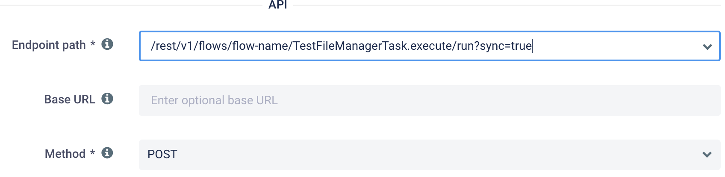Click the Method label text
725x177 pixels.
[65, 154]
